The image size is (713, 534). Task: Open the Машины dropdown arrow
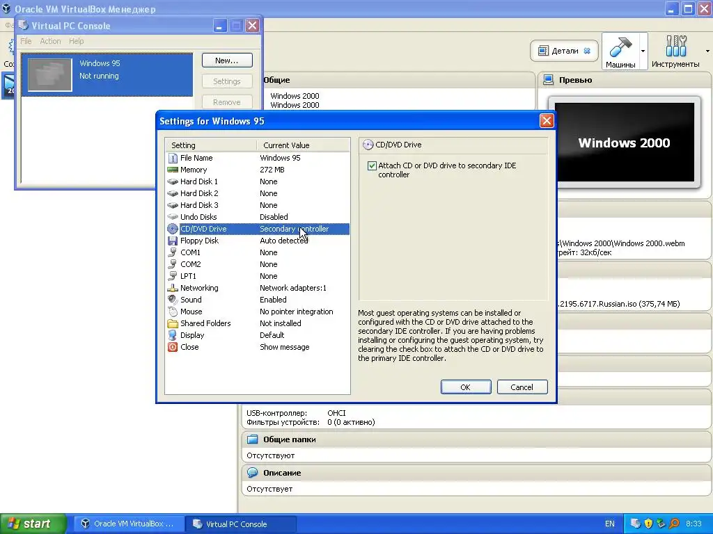coord(643,51)
